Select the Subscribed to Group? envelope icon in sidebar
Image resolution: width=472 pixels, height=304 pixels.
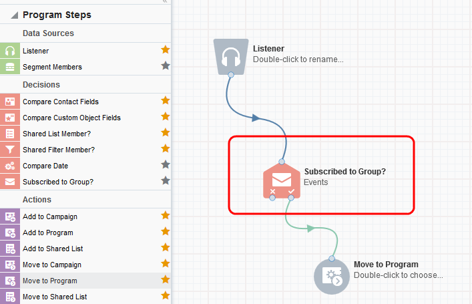10,181
